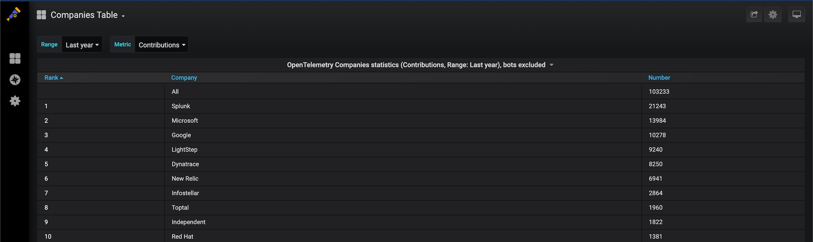The image size is (813, 242).
Task: Select the Microsoft company cell
Action: [x=403, y=120]
